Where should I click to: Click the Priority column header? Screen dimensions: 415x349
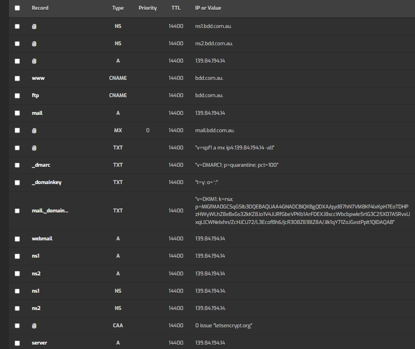[148, 8]
